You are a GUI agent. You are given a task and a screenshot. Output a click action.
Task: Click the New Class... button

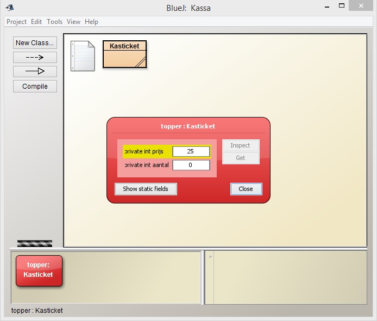tap(35, 42)
